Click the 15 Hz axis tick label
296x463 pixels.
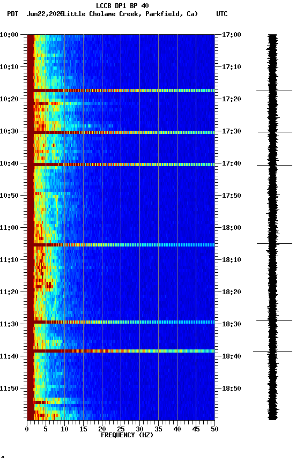coord(83,429)
